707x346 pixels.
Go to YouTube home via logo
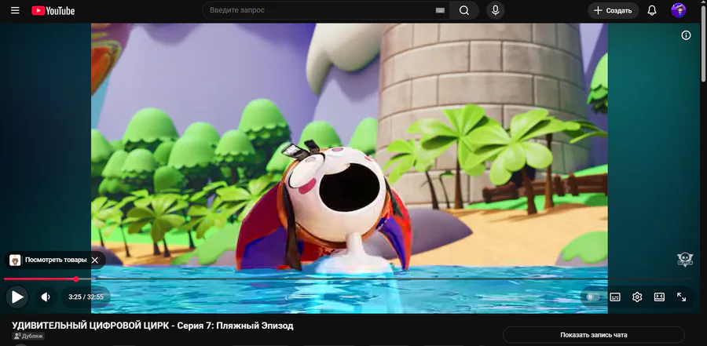53,10
